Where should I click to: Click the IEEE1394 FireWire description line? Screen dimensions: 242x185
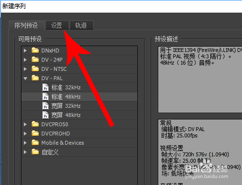coord(201,50)
